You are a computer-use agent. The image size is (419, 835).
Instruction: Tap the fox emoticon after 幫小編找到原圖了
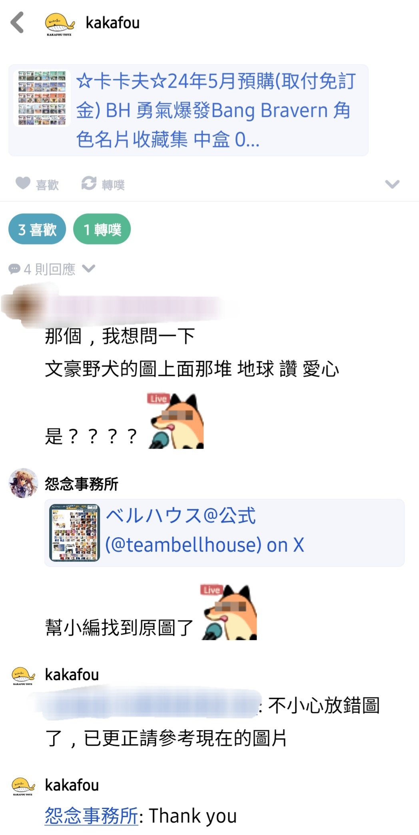[229, 612]
